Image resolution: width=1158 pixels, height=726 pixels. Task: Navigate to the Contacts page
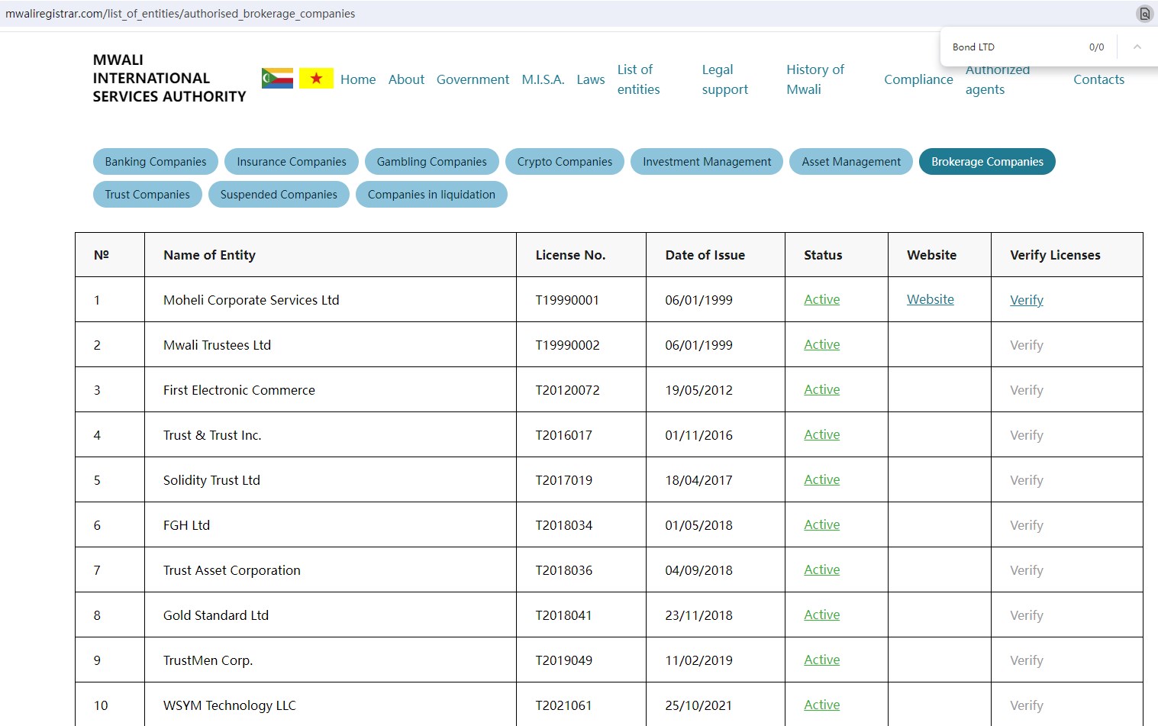1098,79
